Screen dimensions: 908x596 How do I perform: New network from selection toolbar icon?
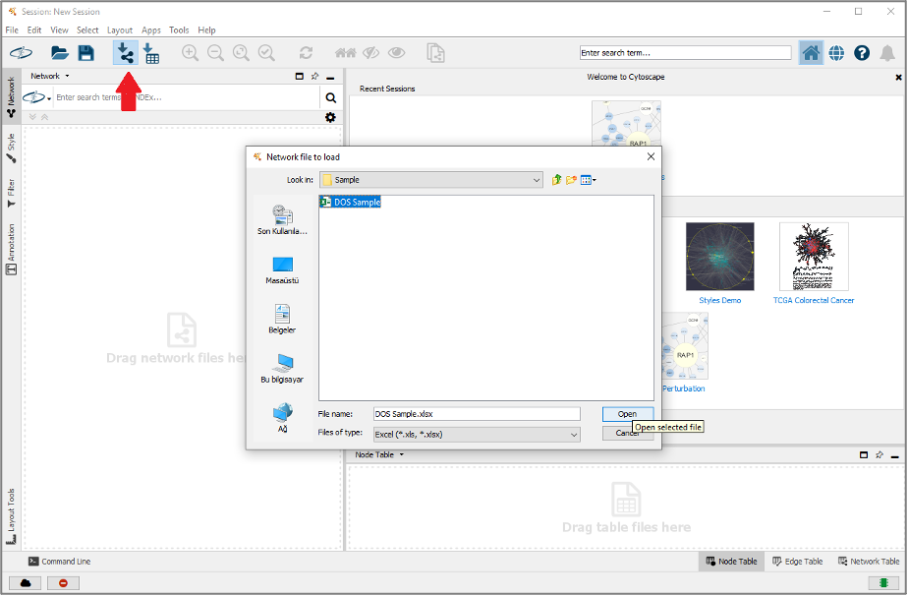click(435, 53)
